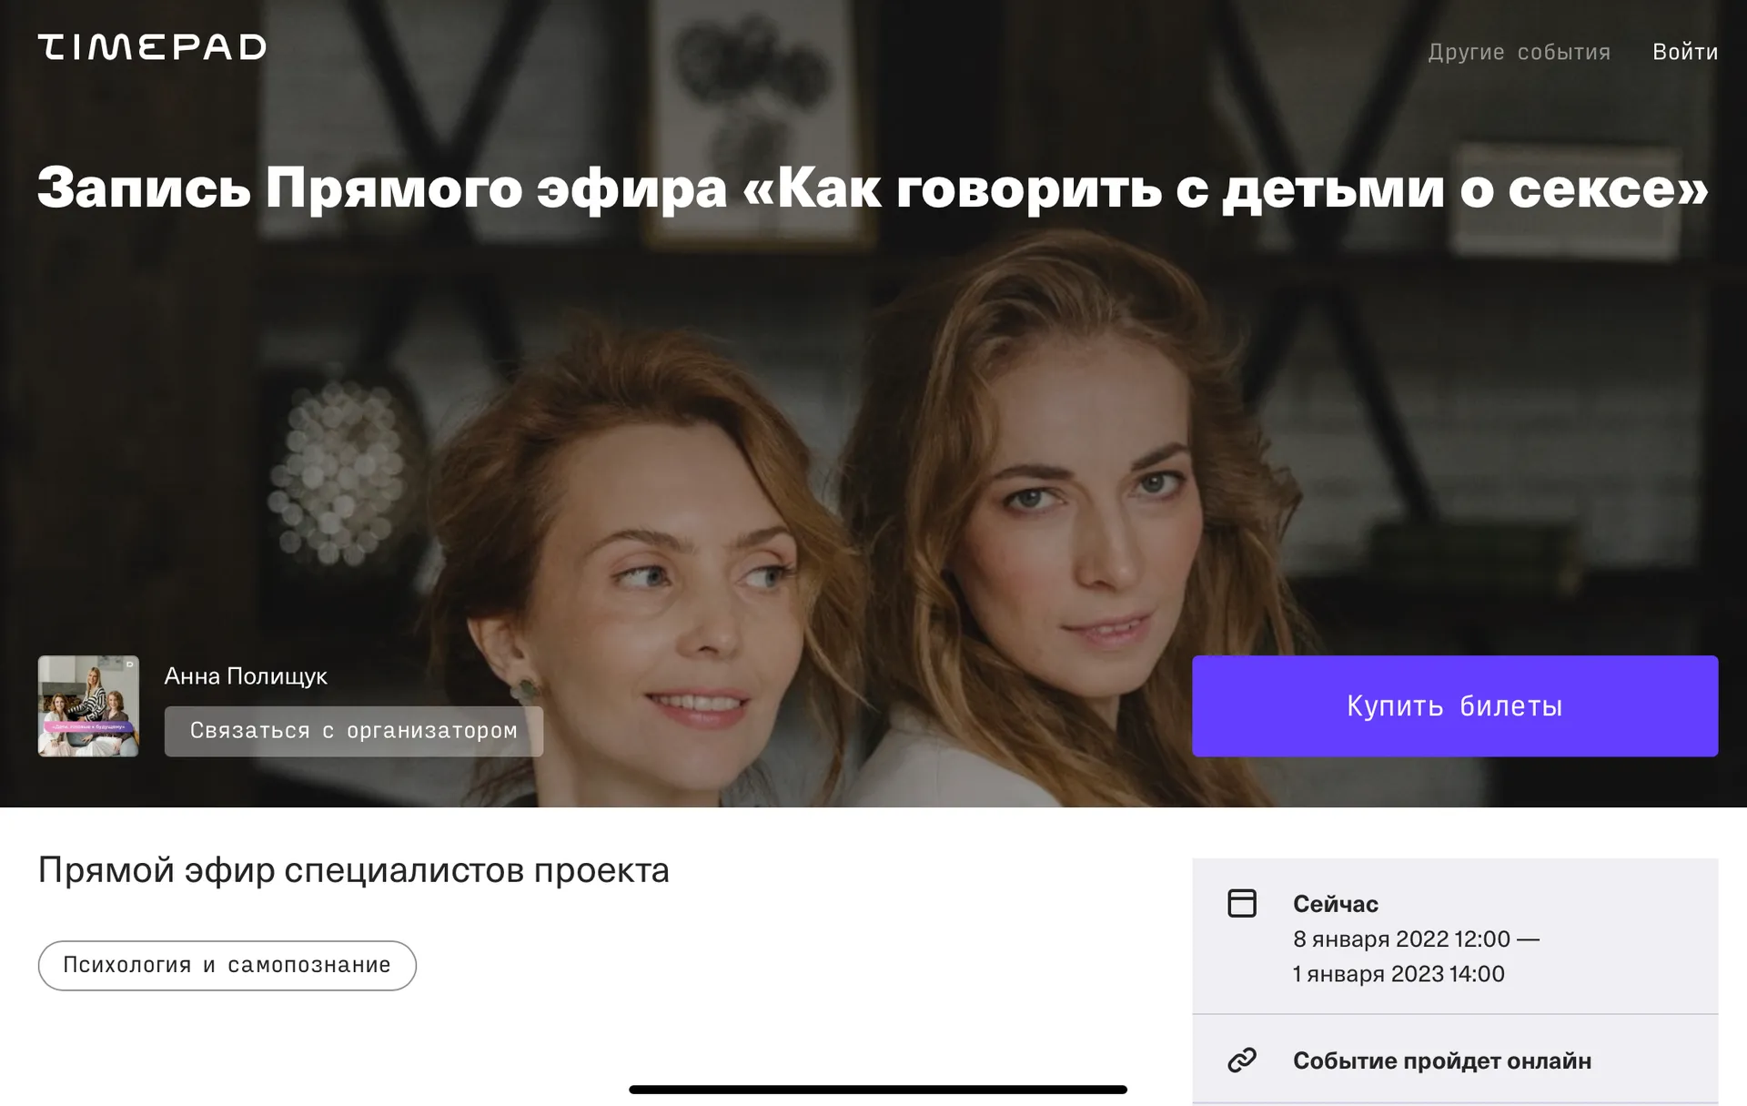Click the Timepad logo
The width and height of the screenshot is (1747, 1106).
click(152, 46)
